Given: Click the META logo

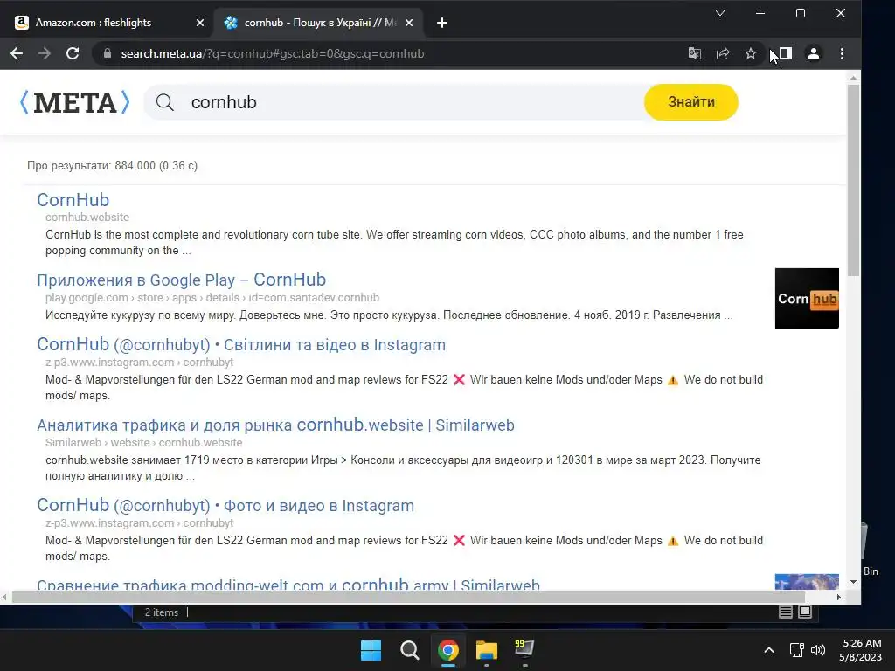Looking at the screenshot, I should [75, 103].
